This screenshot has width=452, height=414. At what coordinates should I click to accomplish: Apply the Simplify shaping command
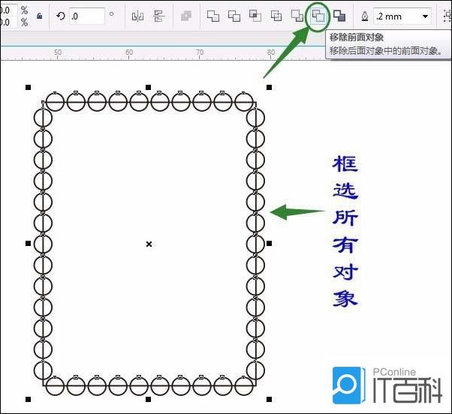point(276,16)
